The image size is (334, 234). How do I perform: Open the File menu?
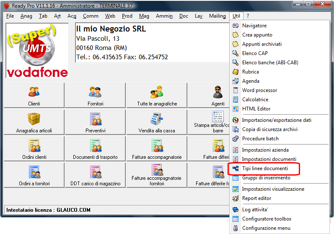(x=10, y=16)
